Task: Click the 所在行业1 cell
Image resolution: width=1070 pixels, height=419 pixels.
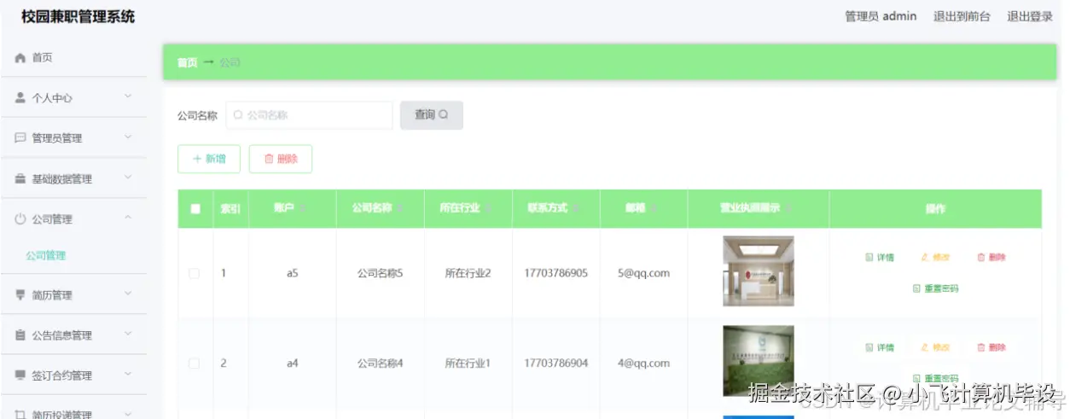Action: point(468,363)
